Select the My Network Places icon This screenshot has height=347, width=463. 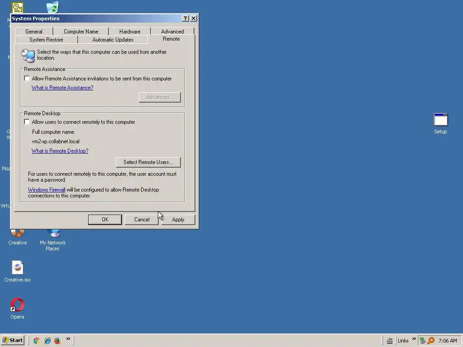click(x=53, y=240)
